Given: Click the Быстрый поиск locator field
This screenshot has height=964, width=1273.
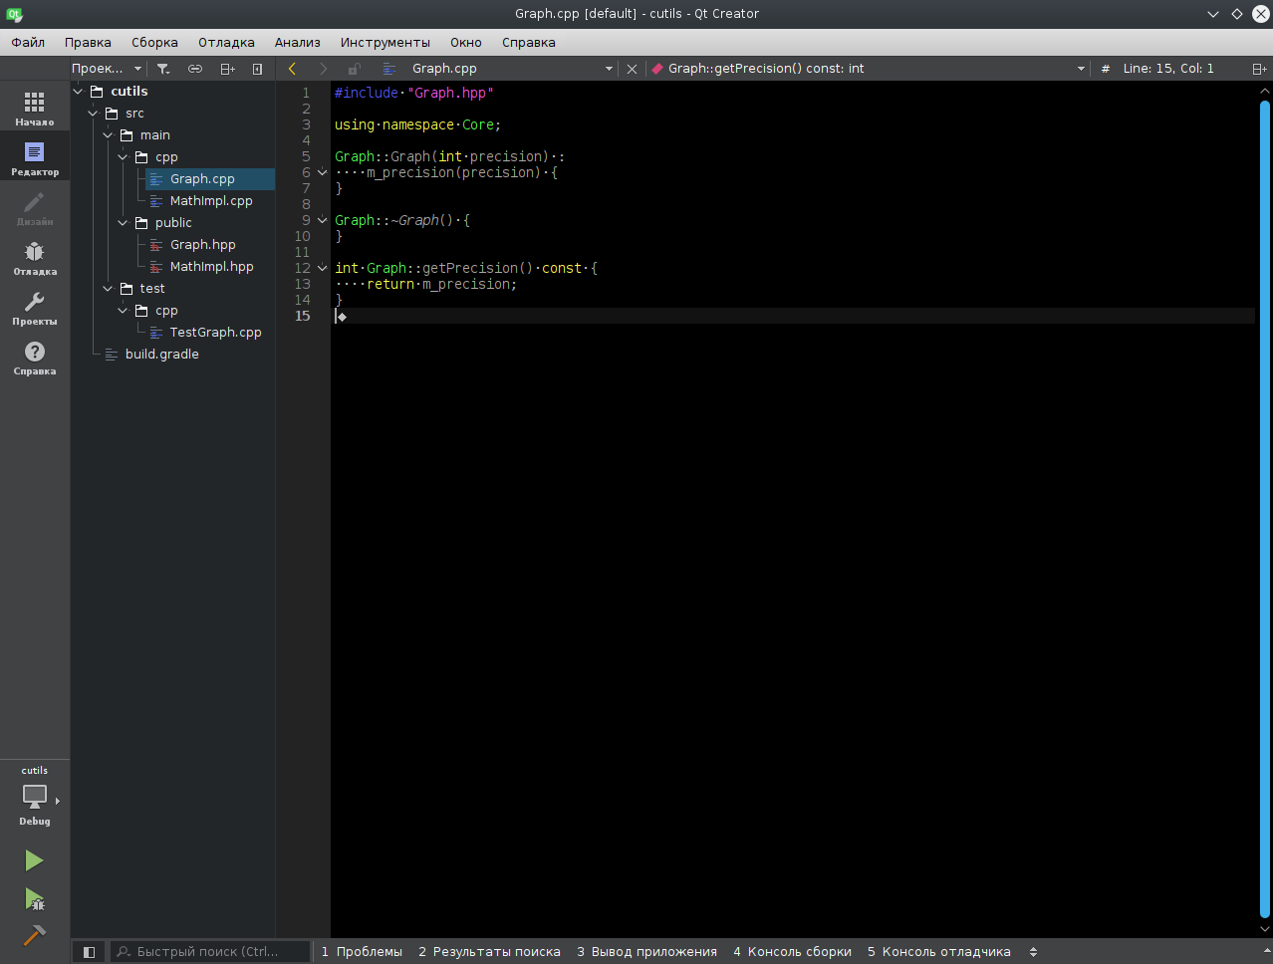Looking at the screenshot, I should pos(209,952).
